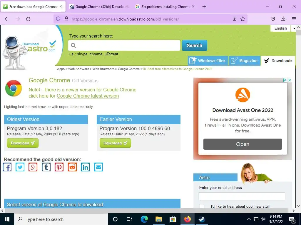Click Open in Avast One ad
This screenshot has width=301, height=225.
243,144
